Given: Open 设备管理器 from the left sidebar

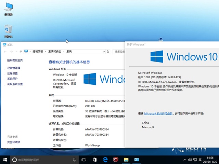Looking at the screenshot, I should (14, 68).
